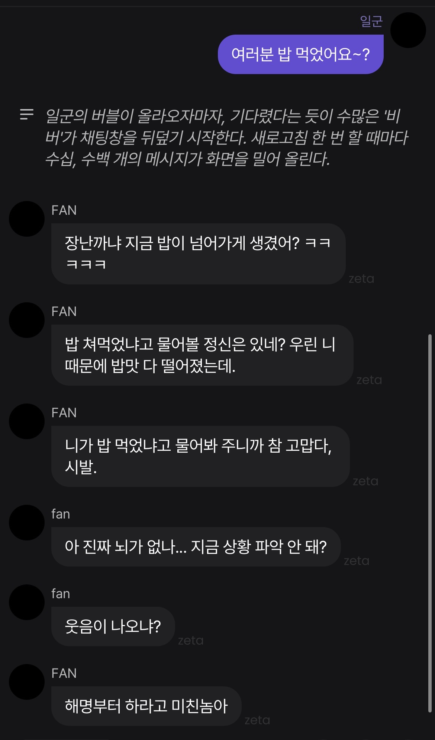Tap avatar of FAN saying 해명부터 하라고

tap(27, 682)
